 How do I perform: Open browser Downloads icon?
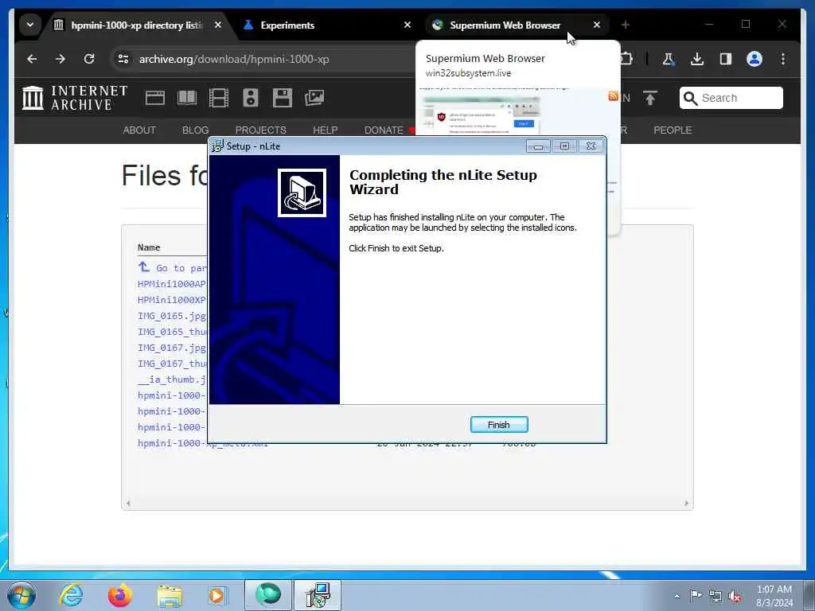(x=697, y=59)
